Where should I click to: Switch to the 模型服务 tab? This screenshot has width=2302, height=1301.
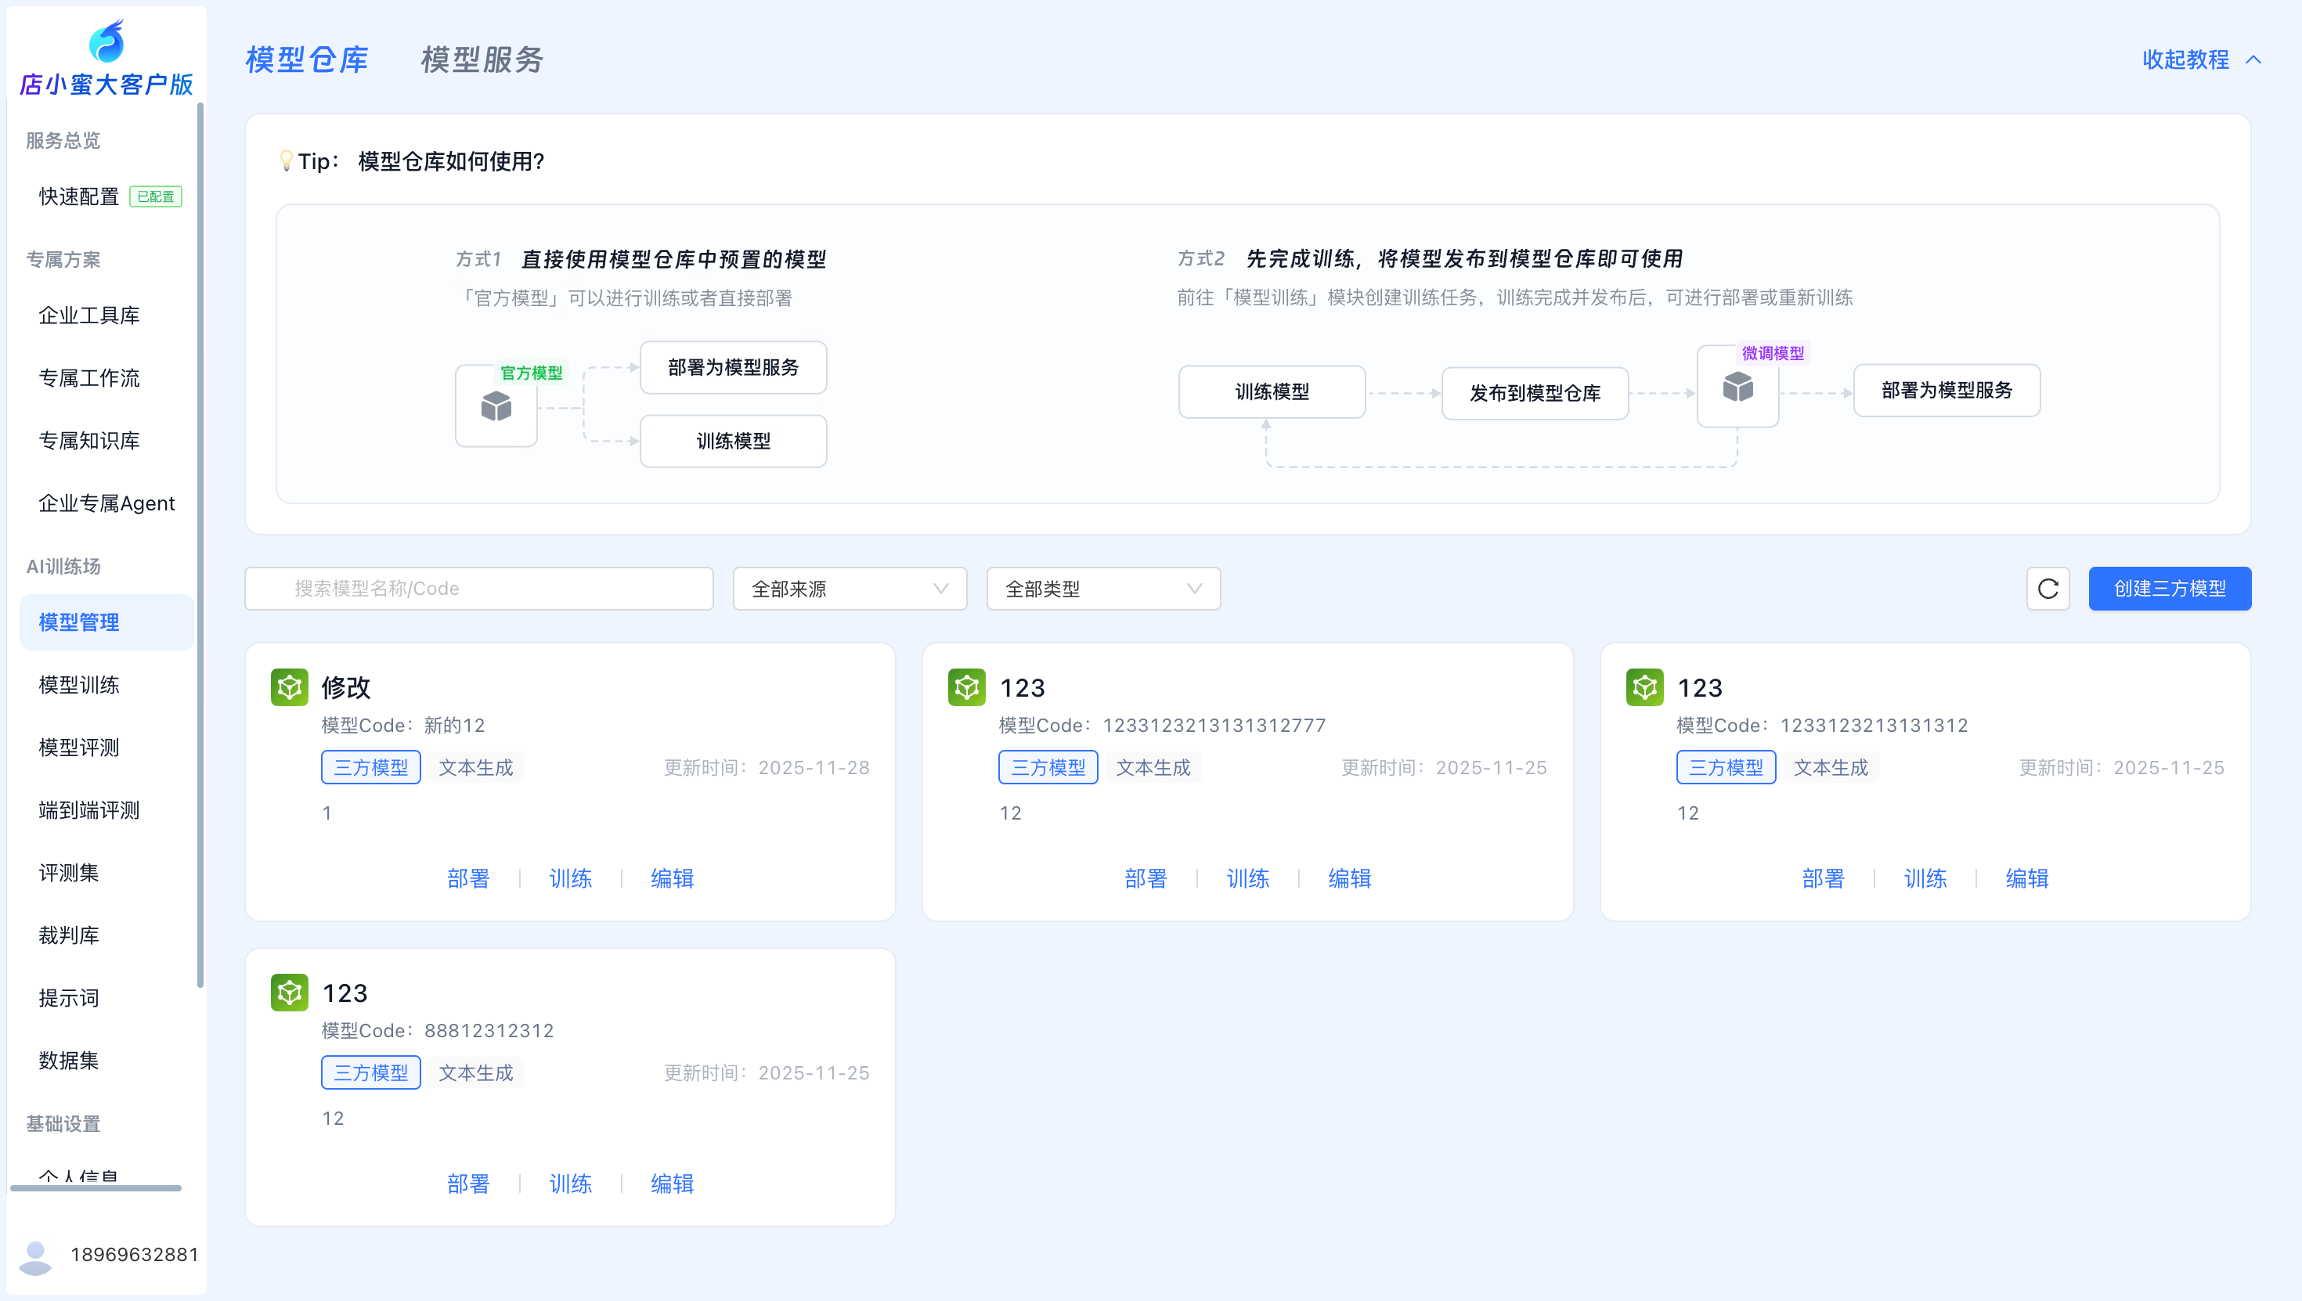pyautogui.click(x=482, y=59)
